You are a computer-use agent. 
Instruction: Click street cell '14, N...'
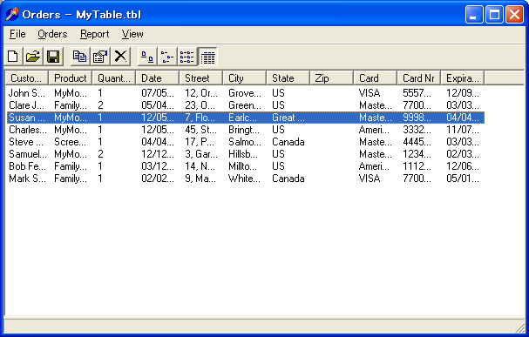tap(199, 166)
